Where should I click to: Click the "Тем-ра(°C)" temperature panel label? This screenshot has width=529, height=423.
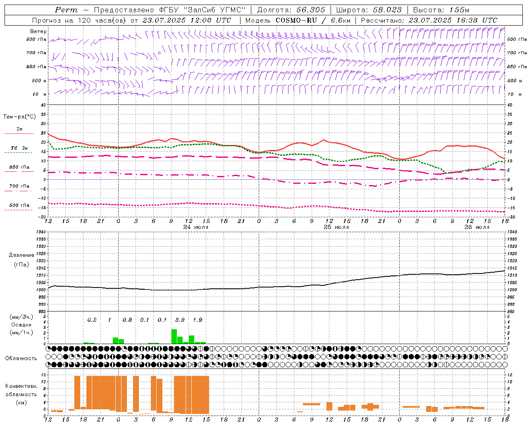[19, 117]
